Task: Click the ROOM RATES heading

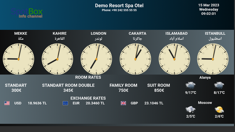Action: coord(88,77)
